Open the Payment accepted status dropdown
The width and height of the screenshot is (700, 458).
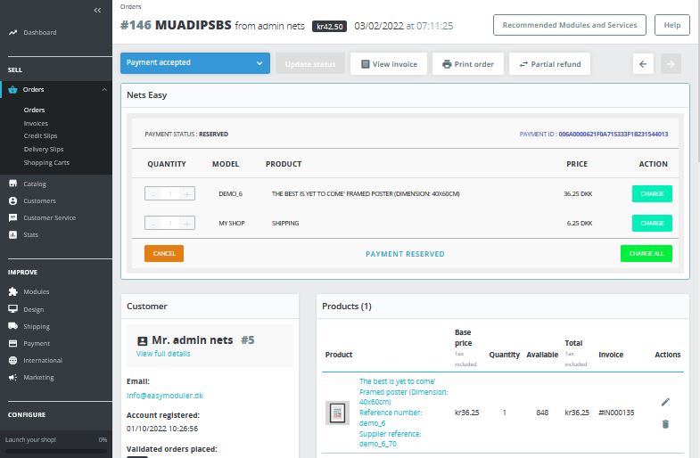click(x=195, y=63)
